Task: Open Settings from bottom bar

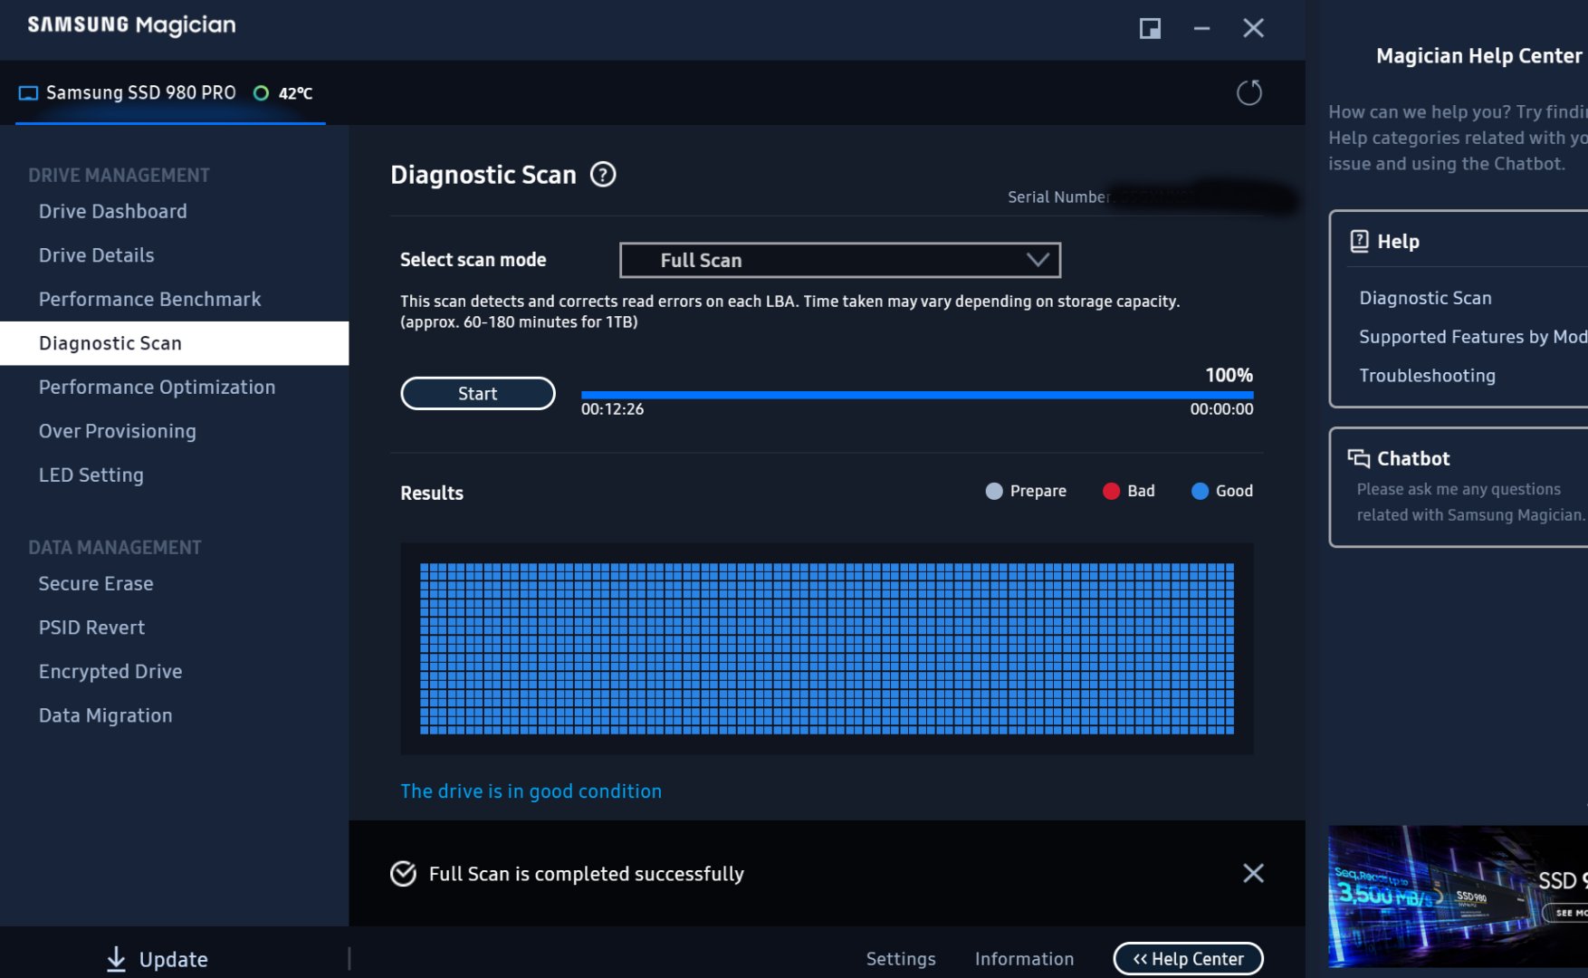Action: (901, 959)
